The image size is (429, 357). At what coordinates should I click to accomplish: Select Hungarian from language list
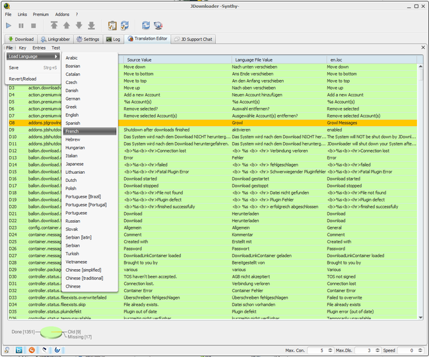coord(90,147)
